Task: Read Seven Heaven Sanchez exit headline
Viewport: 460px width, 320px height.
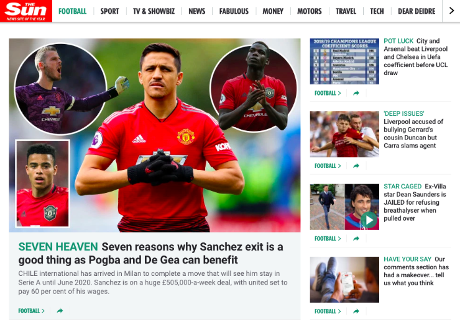Action: coord(150,253)
